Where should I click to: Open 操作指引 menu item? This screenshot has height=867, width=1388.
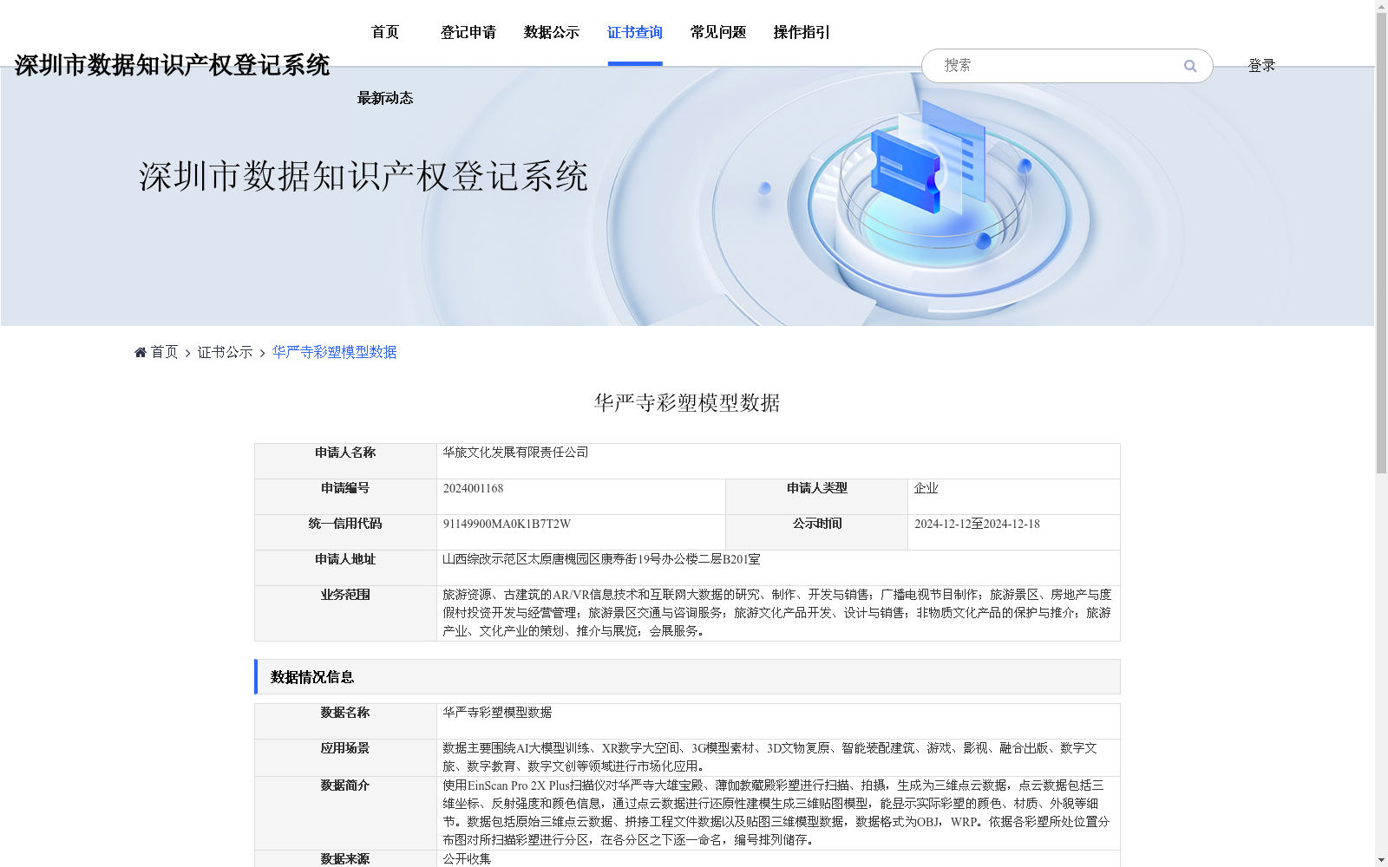[x=802, y=33]
